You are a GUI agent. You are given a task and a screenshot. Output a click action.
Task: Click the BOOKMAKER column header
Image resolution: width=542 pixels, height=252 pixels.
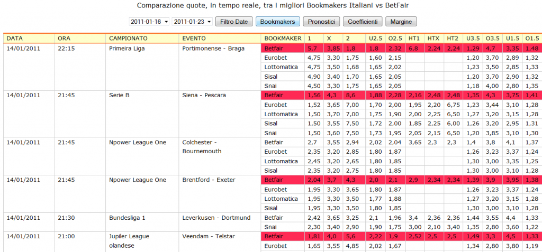(283, 39)
